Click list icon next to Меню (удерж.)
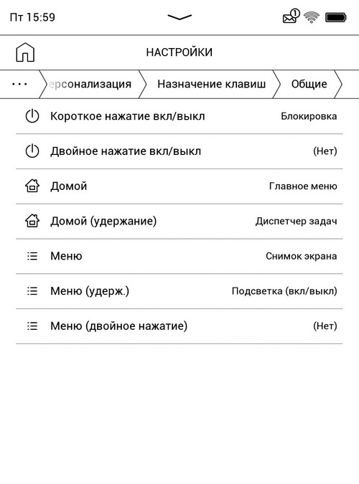This screenshot has height=484, width=359. tap(32, 291)
